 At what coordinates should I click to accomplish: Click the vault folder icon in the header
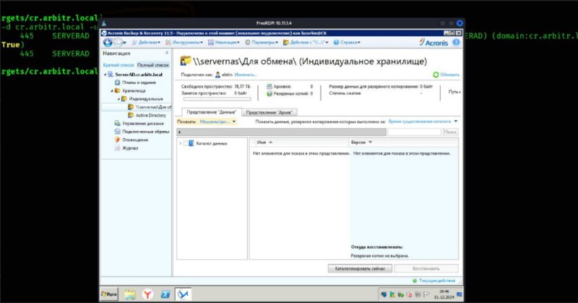tap(186, 61)
